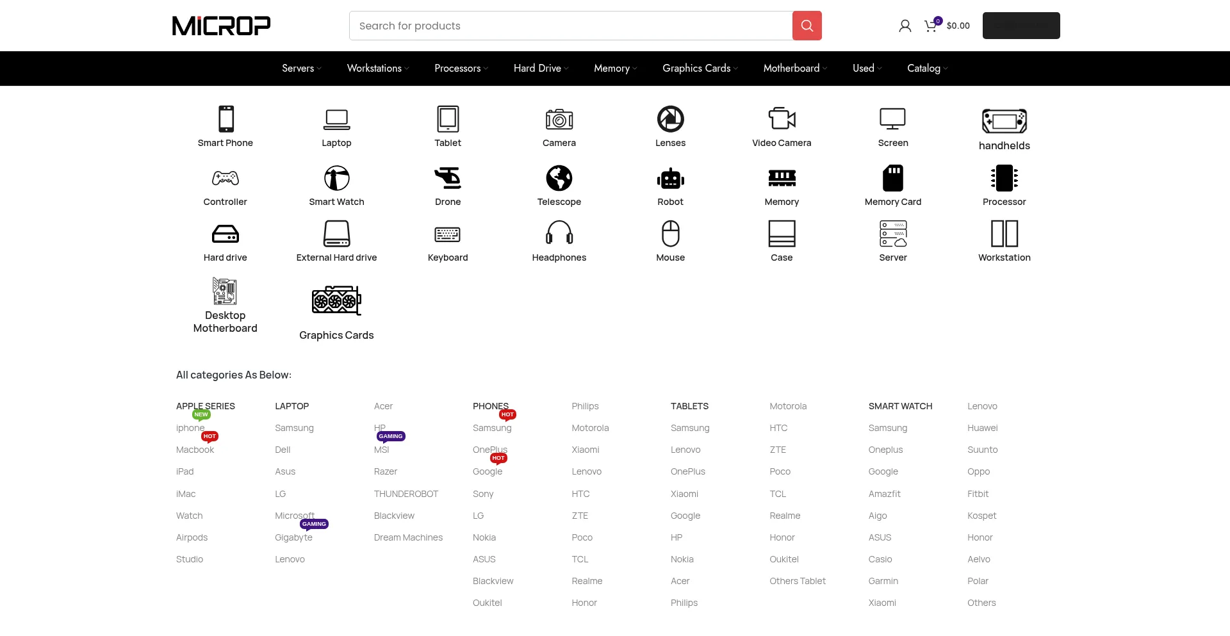Open the Screen monitor icon

[x=893, y=119]
